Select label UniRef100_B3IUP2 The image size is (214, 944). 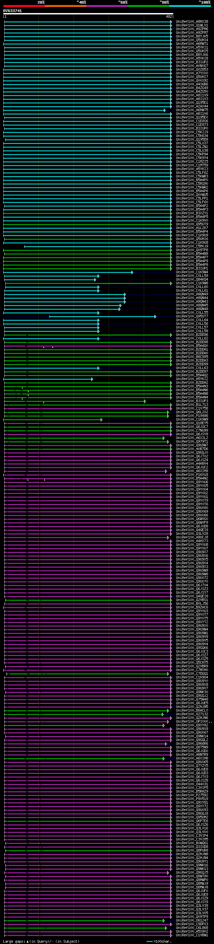pos(192,62)
